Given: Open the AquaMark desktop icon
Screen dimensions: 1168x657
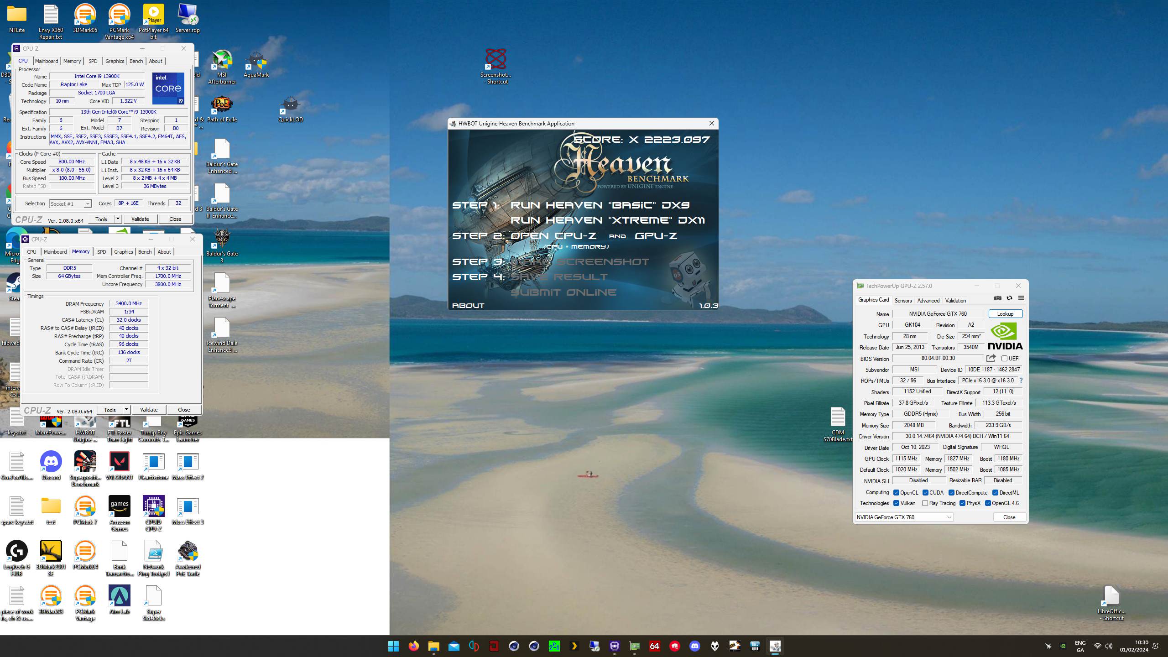Looking at the screenshot, I should pyautogui.click(x=256, y=64).
